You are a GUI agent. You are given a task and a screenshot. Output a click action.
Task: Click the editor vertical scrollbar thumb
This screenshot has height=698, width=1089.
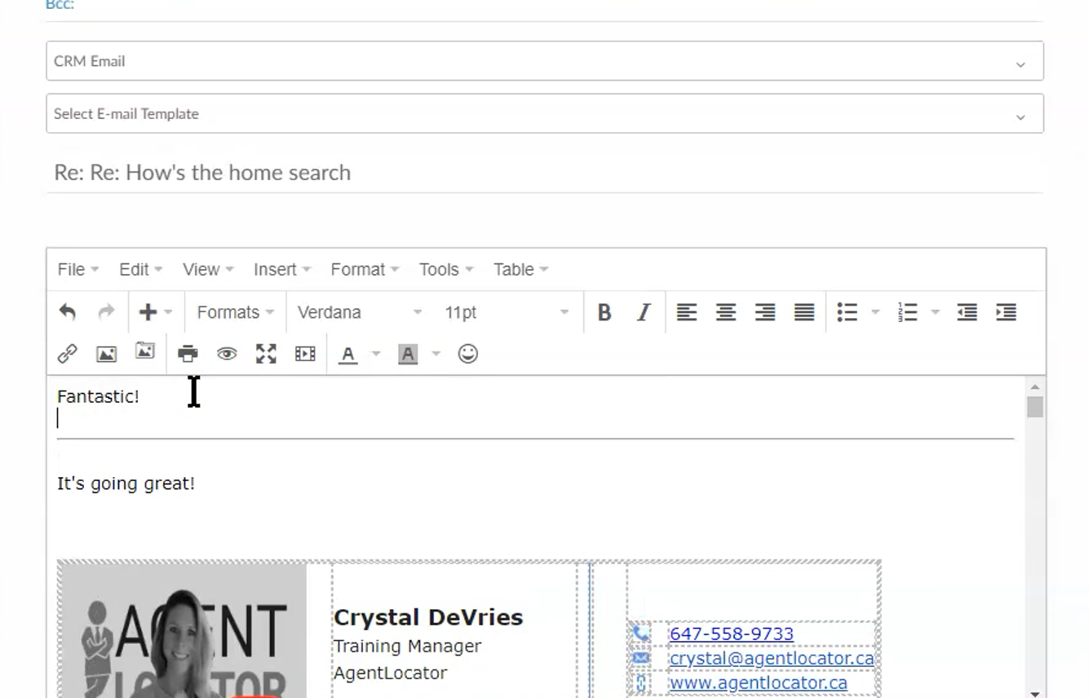1035,407
